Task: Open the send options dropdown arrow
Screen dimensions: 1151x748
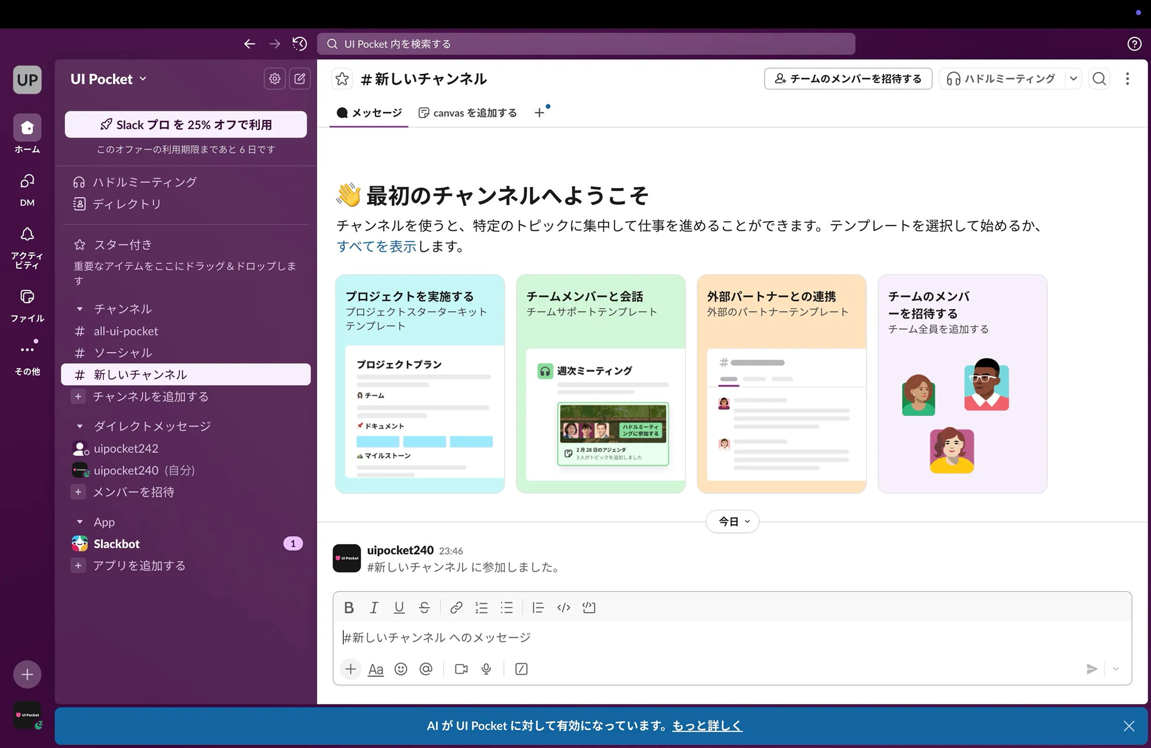Action: [1116, 669]
